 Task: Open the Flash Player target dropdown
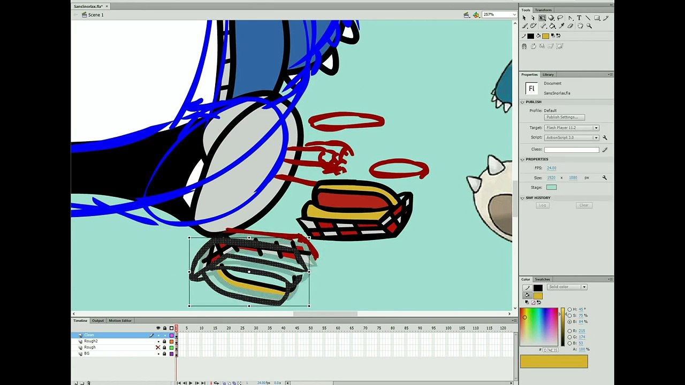(x=596, y=128)
